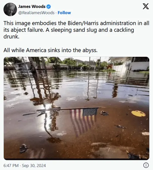Open James Woods' profile avatar
The height and width of the screenshot is (170, 153).
[10, 9]
